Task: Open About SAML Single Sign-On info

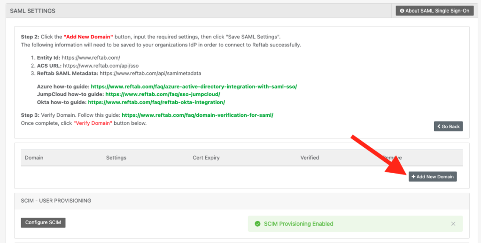Action: [x=434, y=11]
